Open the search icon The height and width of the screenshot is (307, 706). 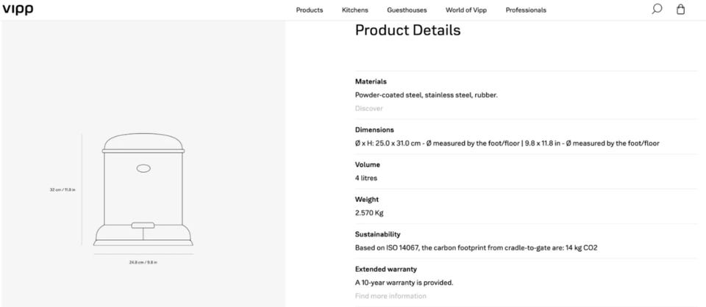[x=657, y=10]
